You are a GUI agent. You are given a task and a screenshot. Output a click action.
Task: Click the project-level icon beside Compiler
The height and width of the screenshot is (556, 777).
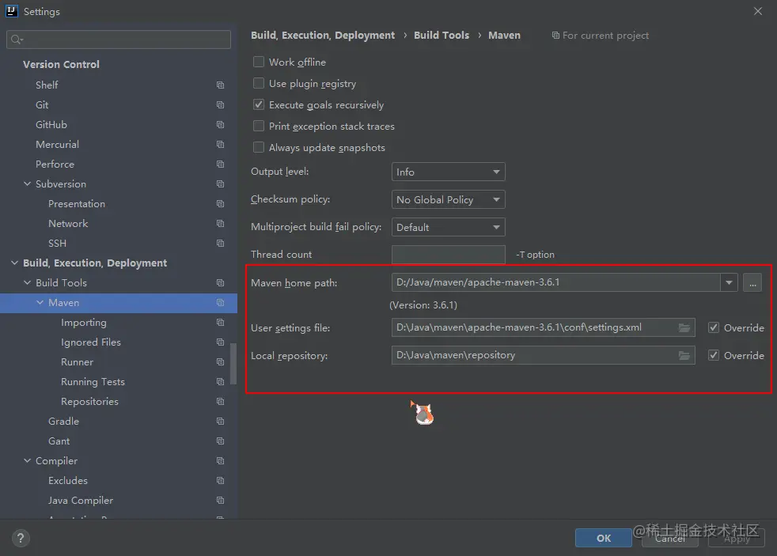click(221, 461)
